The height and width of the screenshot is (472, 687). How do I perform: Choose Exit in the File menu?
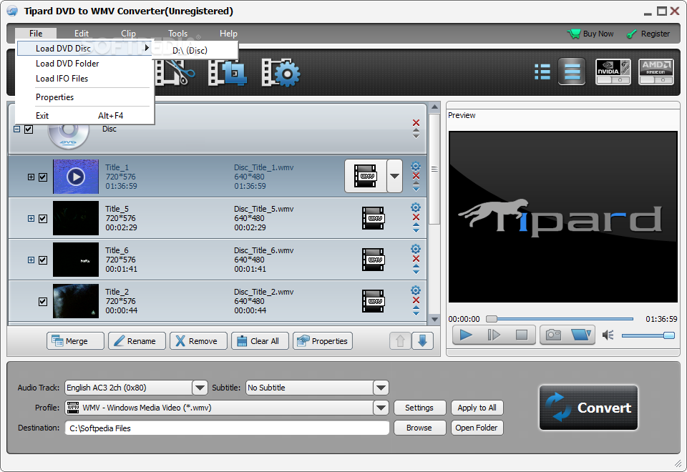84,116
